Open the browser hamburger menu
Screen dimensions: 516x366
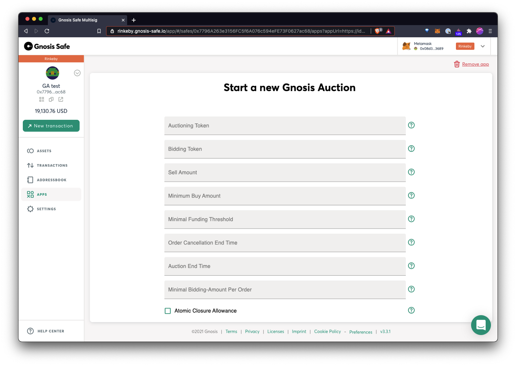click(491, 31)
